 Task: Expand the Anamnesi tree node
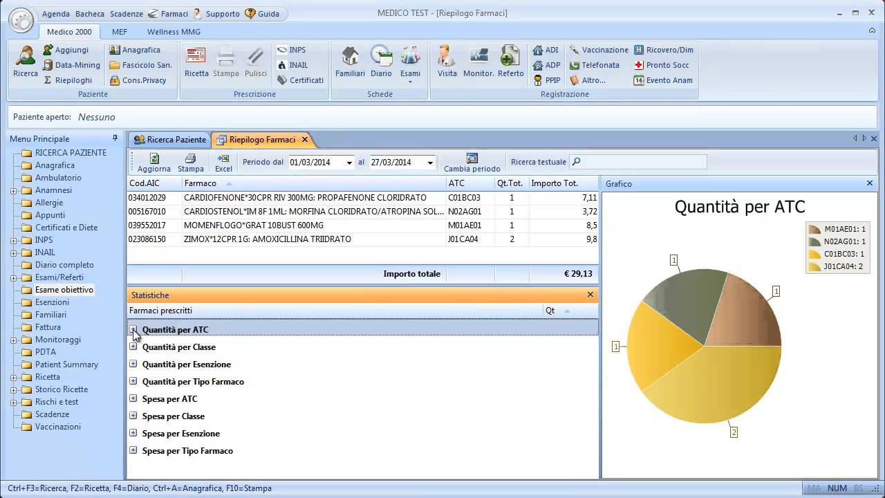13,190
